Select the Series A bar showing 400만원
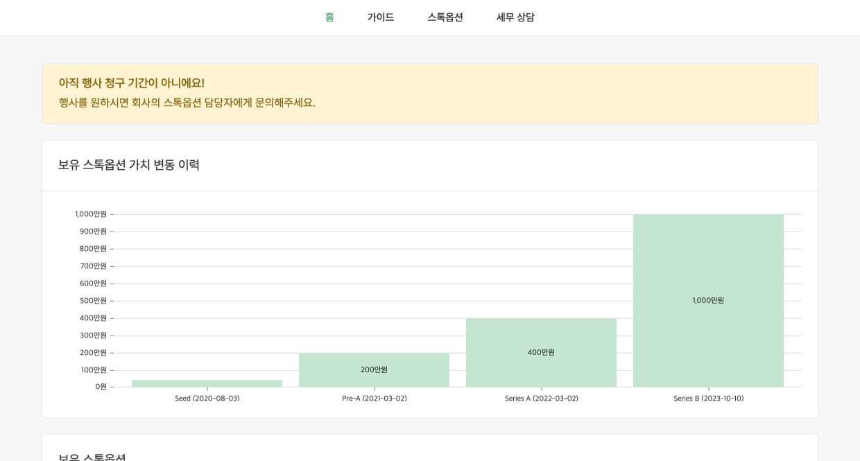The width and height of the screenshot is (860, 461). (541, 352)
